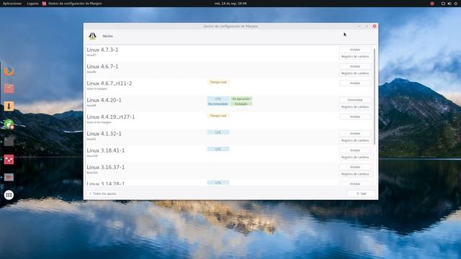Select the Linux 4.7.3-1 row title
461x259 pixels.
click(x=102, y=50)
